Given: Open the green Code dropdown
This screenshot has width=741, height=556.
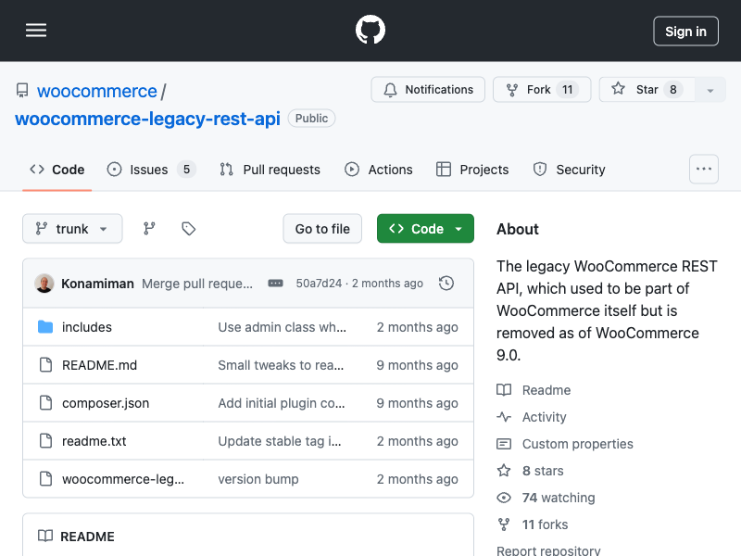Looking at the screenshot, I should pos(425,228).
